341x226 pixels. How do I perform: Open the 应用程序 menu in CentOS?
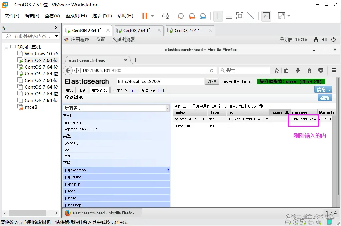click(x=80, y=39)
